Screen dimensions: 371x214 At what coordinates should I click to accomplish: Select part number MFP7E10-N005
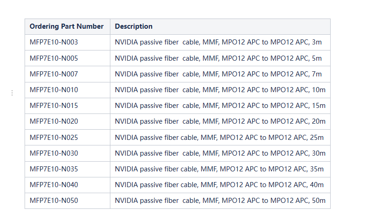(x=54, y=58)
